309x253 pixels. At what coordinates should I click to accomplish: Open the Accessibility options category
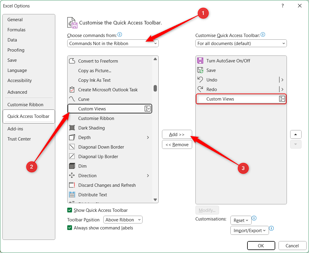click(x=29, y=81)
